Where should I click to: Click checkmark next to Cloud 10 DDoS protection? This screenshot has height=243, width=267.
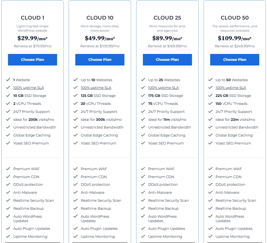click(76, 184)
